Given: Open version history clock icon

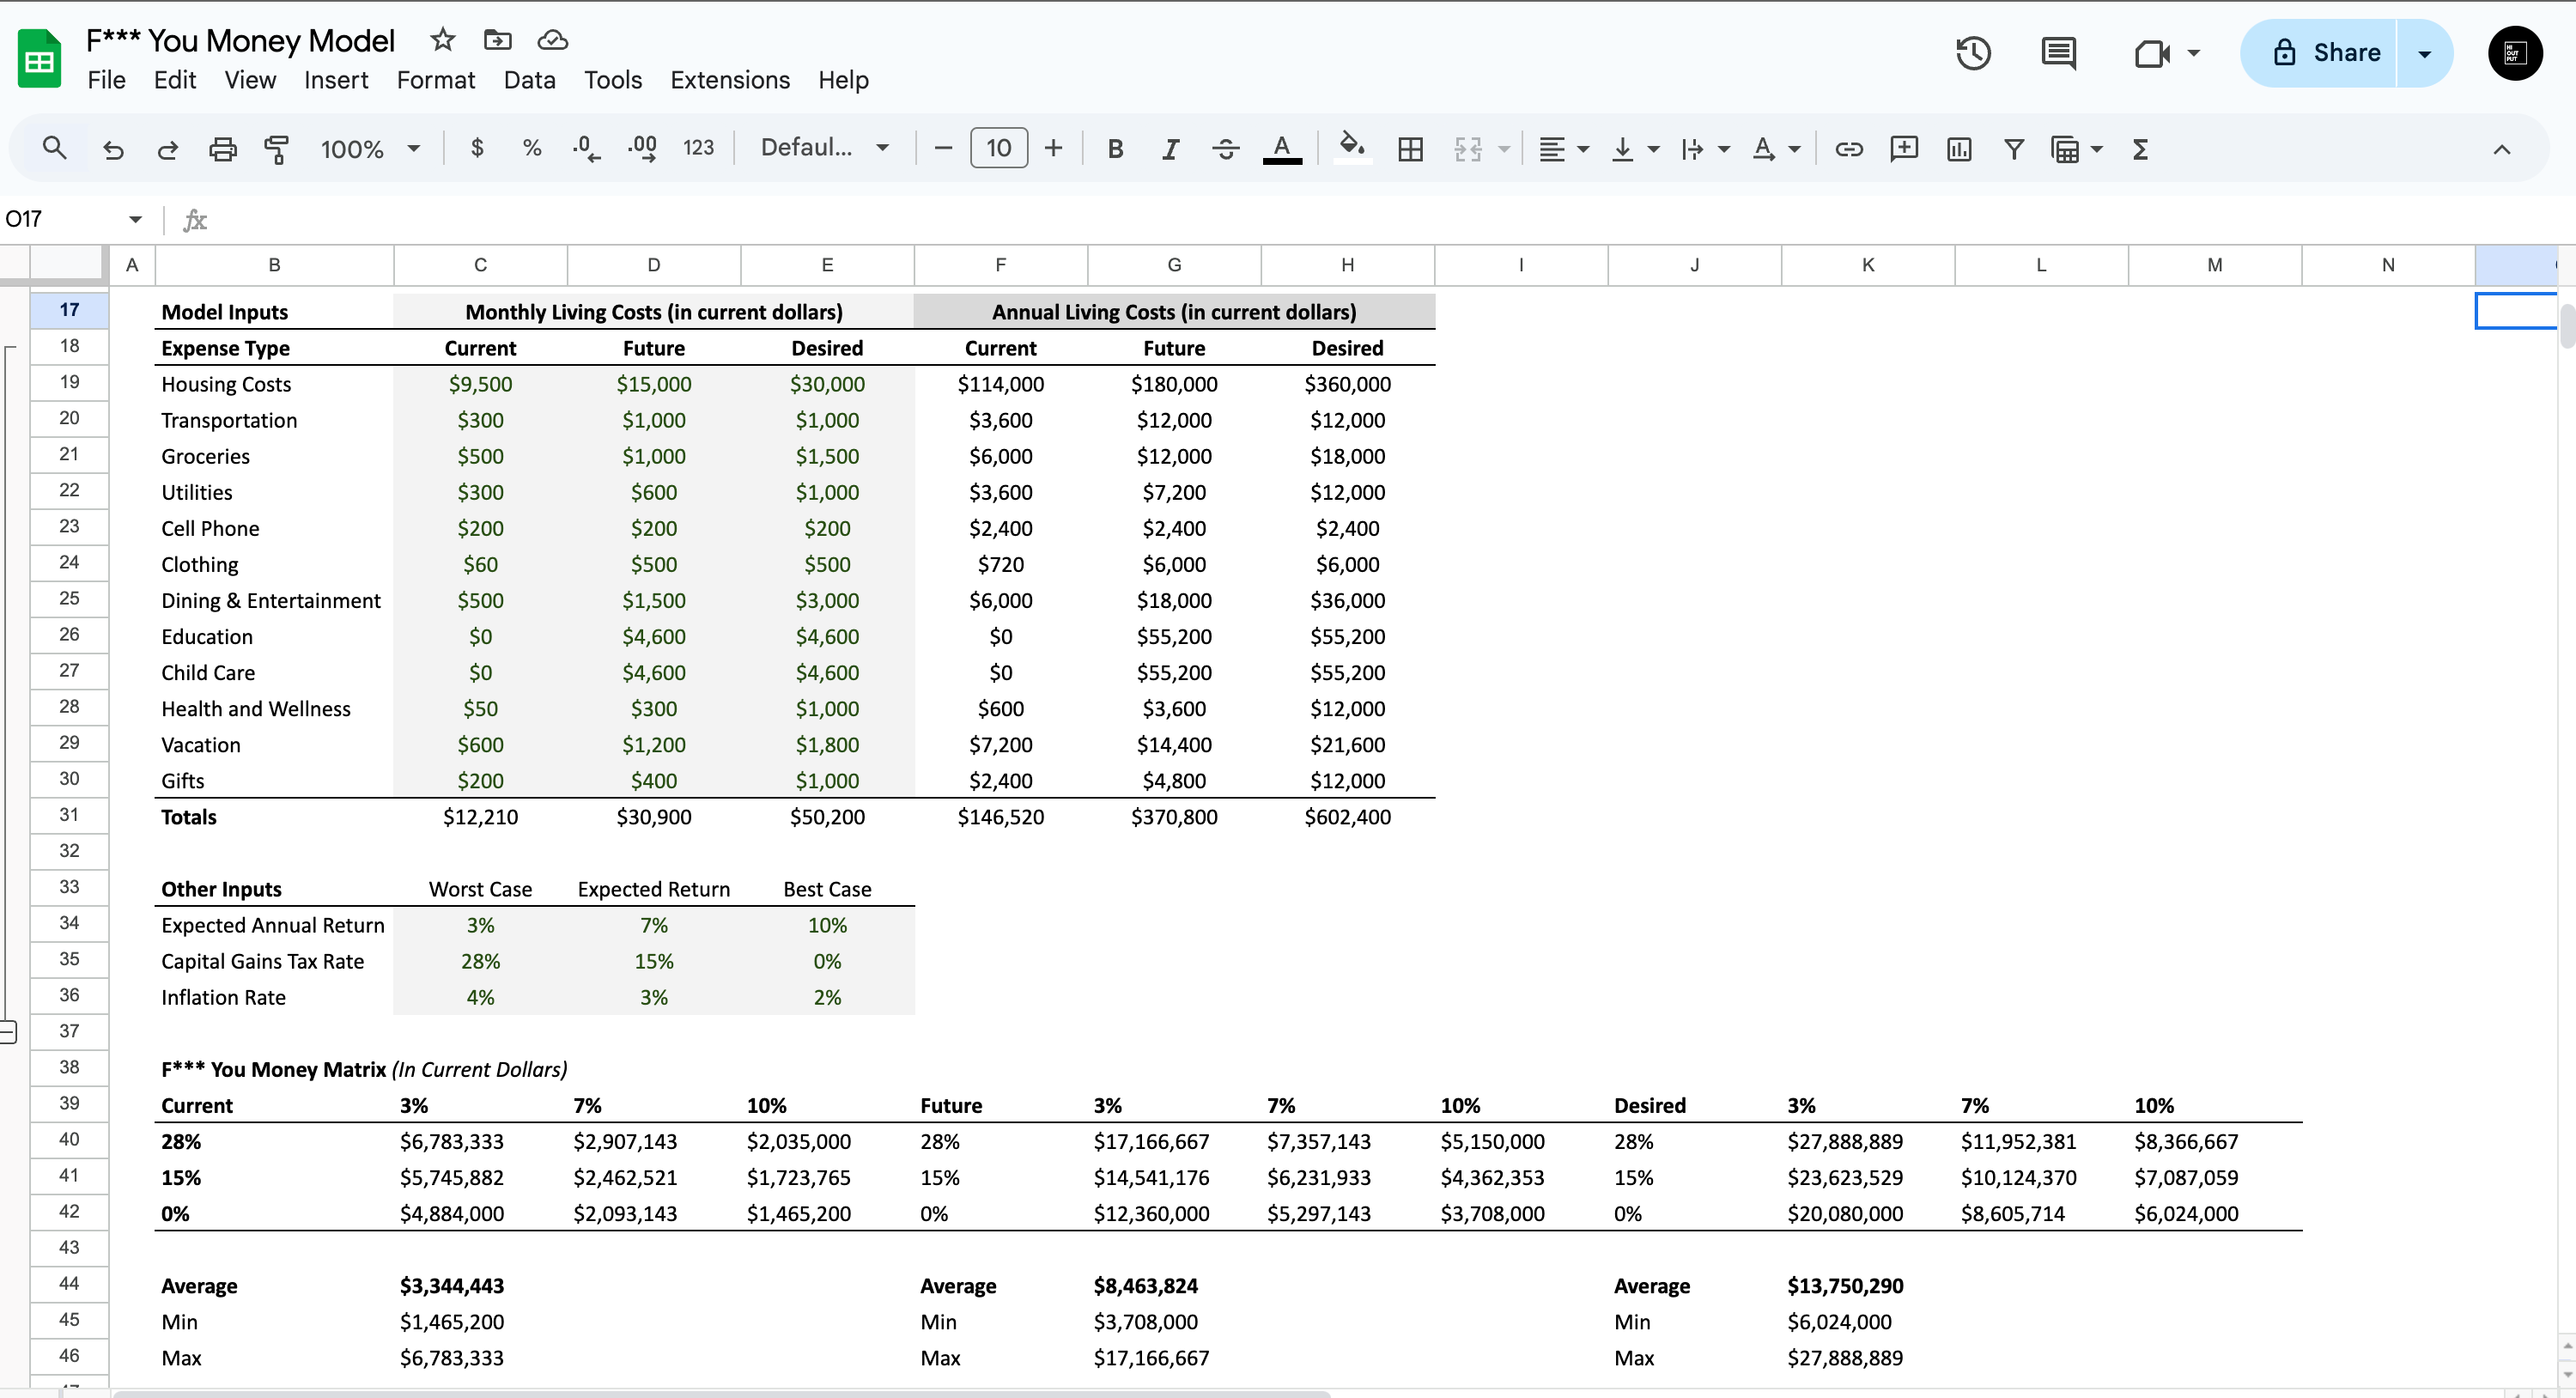Looking at the screenshot, I should tap(1973, 53).
